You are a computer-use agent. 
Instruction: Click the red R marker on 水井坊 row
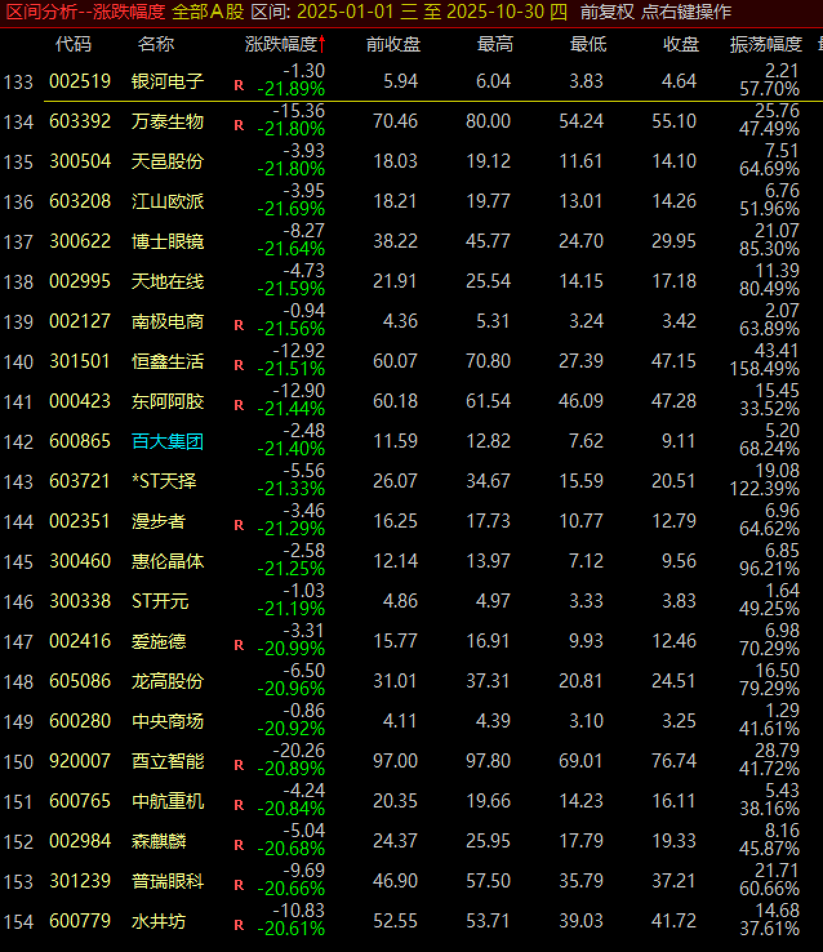pyautogui.click(x=239, y=925)
